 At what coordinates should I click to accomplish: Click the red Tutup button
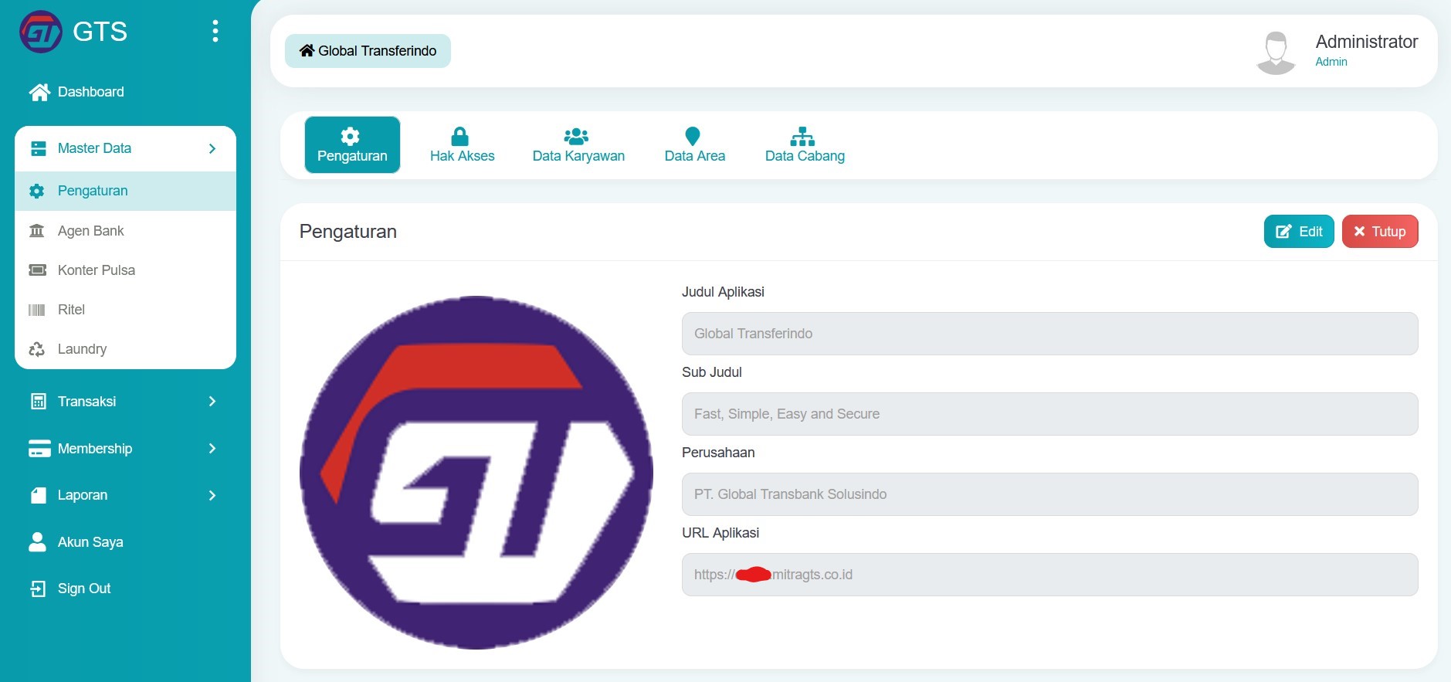[x=1380, y=232]
